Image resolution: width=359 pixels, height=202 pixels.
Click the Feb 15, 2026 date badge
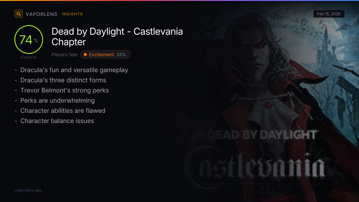(328, 14)
